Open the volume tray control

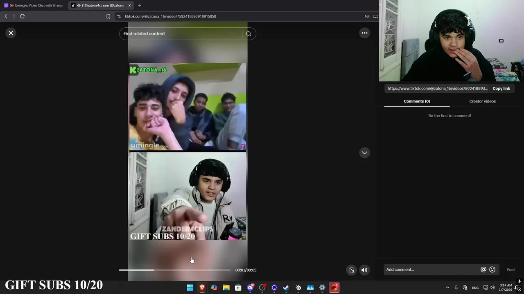tap(492, 288)
